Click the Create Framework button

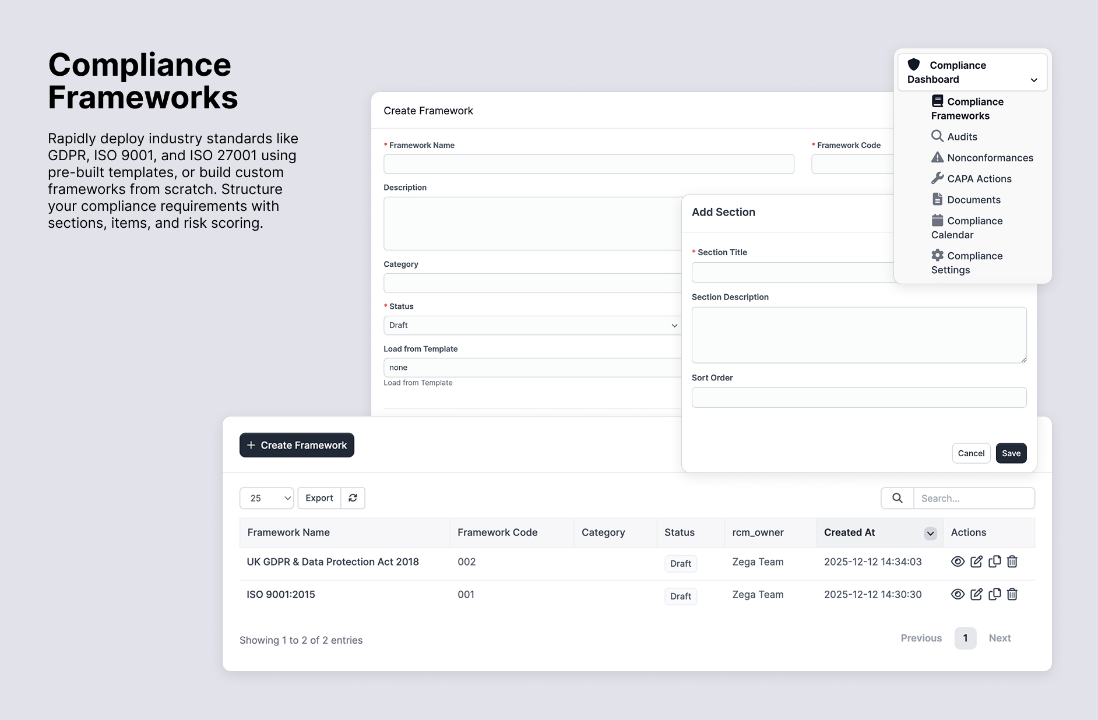(x=297, y=444)
